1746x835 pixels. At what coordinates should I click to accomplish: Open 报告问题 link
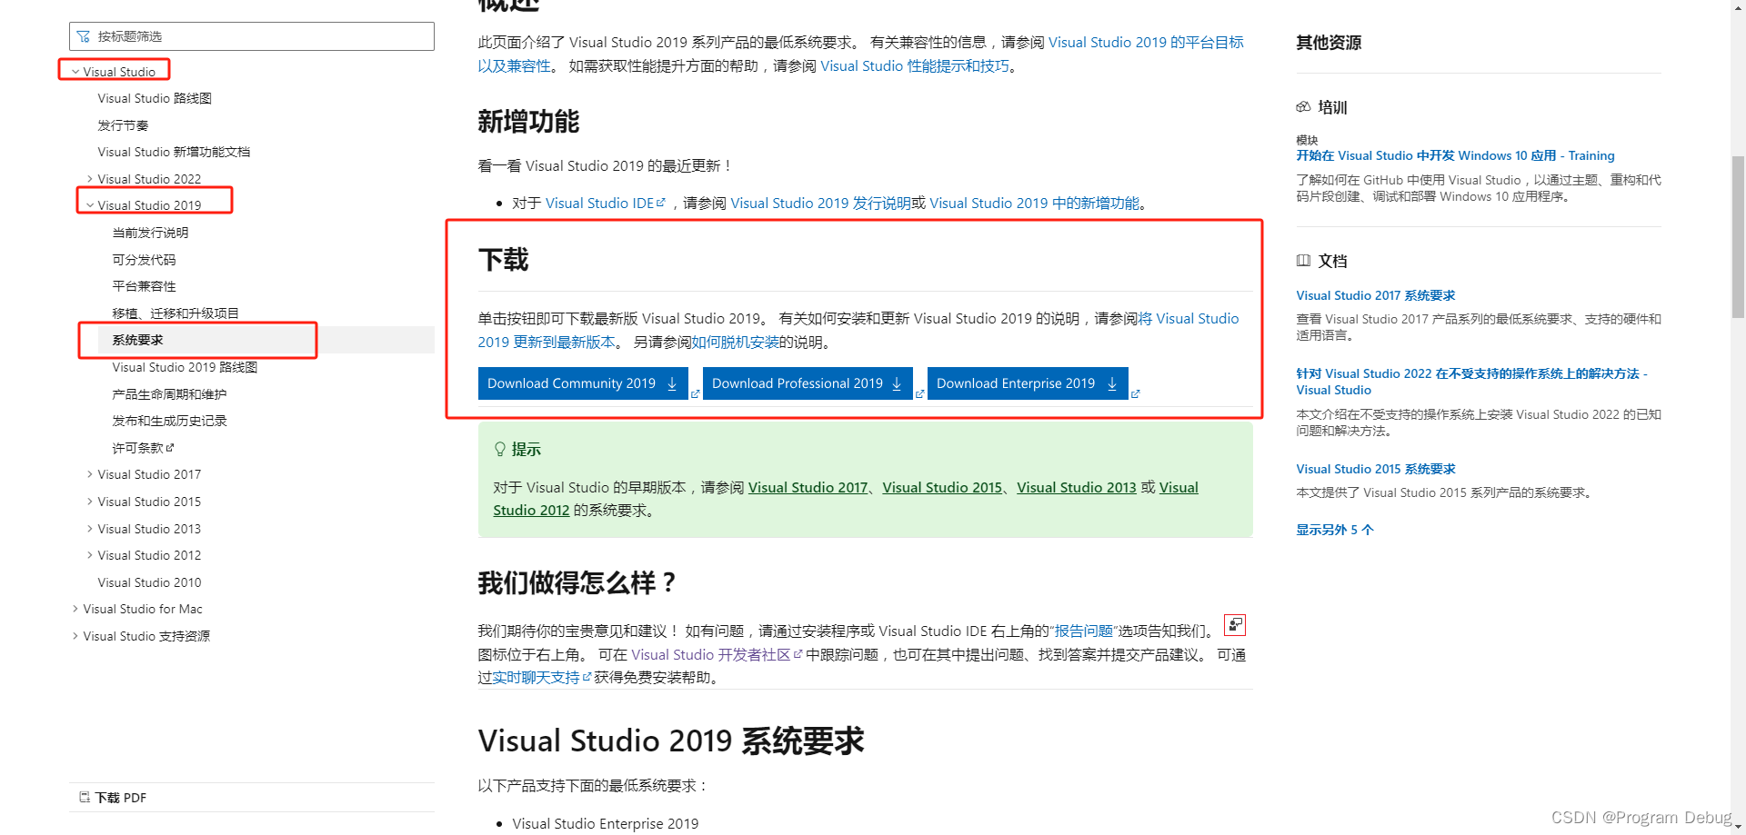(1084, 631)
